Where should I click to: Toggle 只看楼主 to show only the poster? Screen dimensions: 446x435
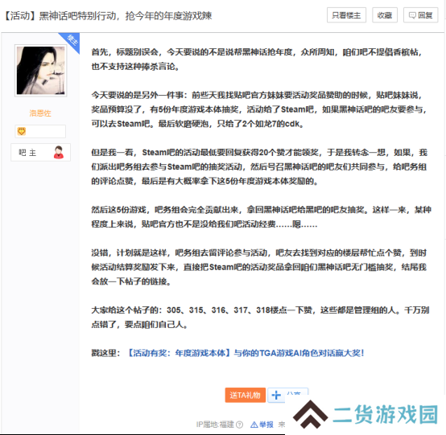point(346,15)
